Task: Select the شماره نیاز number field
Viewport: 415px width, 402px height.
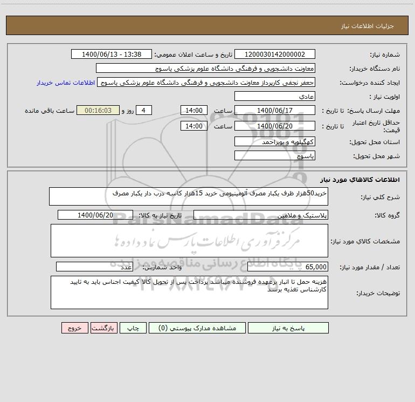Action: click(x=275, y=54)
